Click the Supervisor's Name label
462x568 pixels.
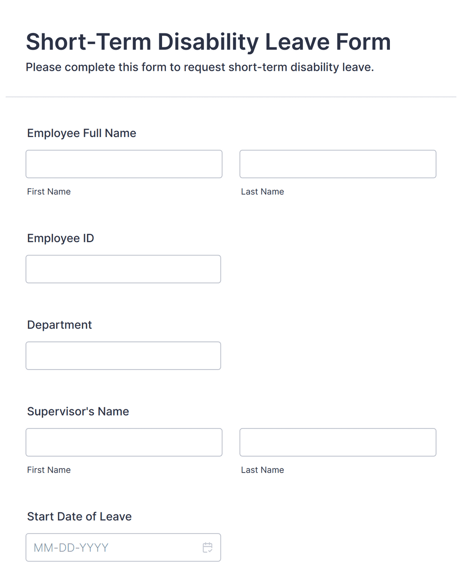click(x=78, y=412)
